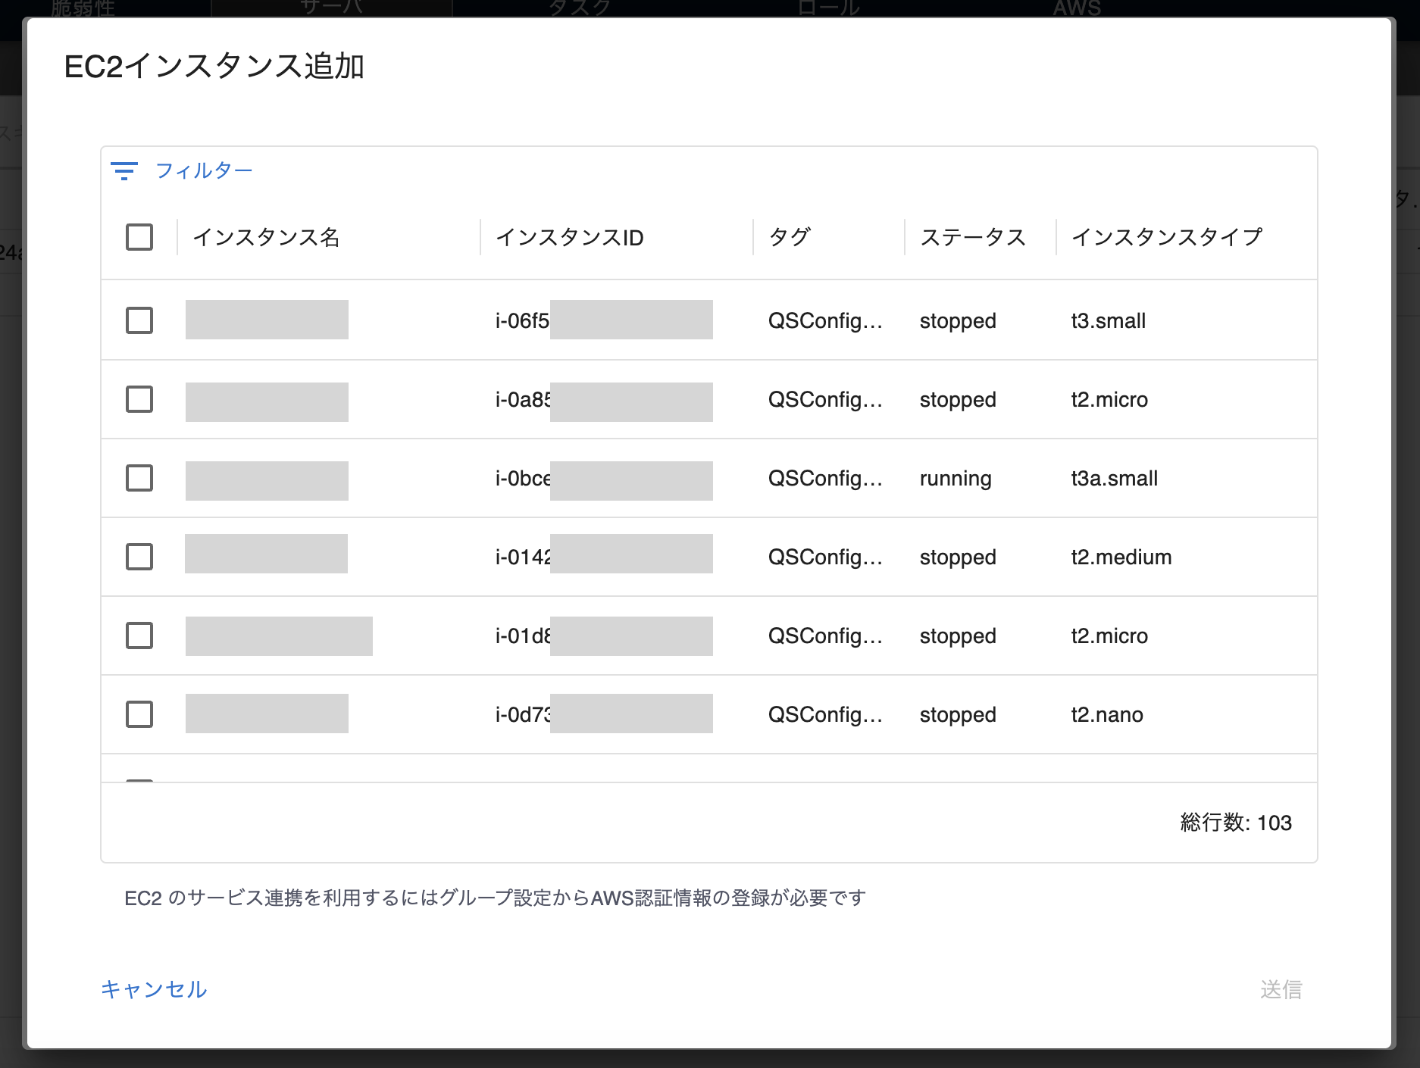Image resolution: width=1420 pixels, height=1068 pixels.
Task: Click the QSConfig tag in the i-0d73 row
Action: pos(825,715)
